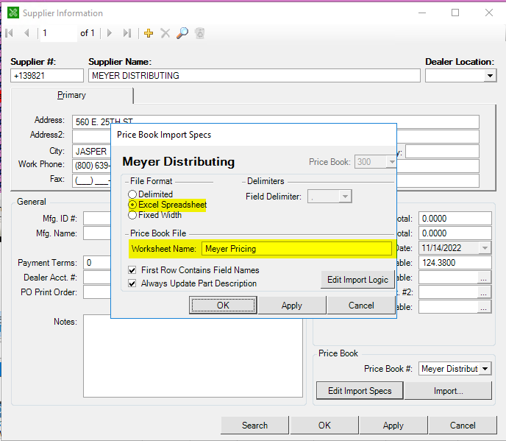Open the Dealer Location dropdown
This screenshot has width=506, height=441.
click(x=490, y=76)
